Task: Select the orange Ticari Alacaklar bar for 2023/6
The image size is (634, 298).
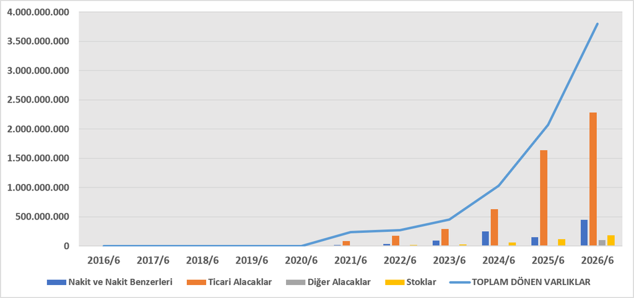Action: [x=445, y=237]
